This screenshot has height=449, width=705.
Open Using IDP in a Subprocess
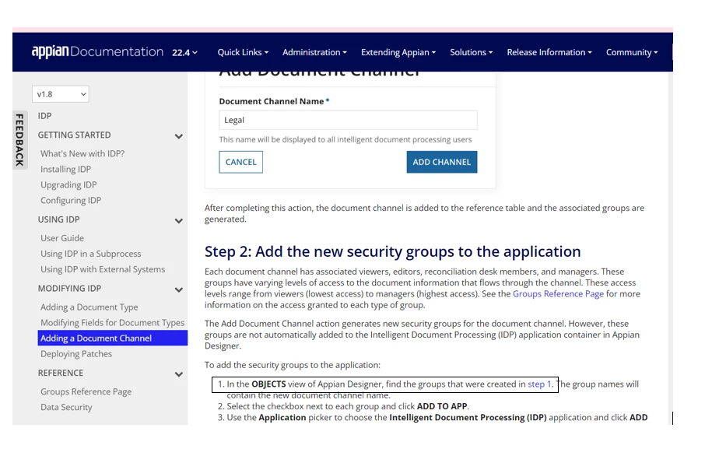tap(91, 254)
